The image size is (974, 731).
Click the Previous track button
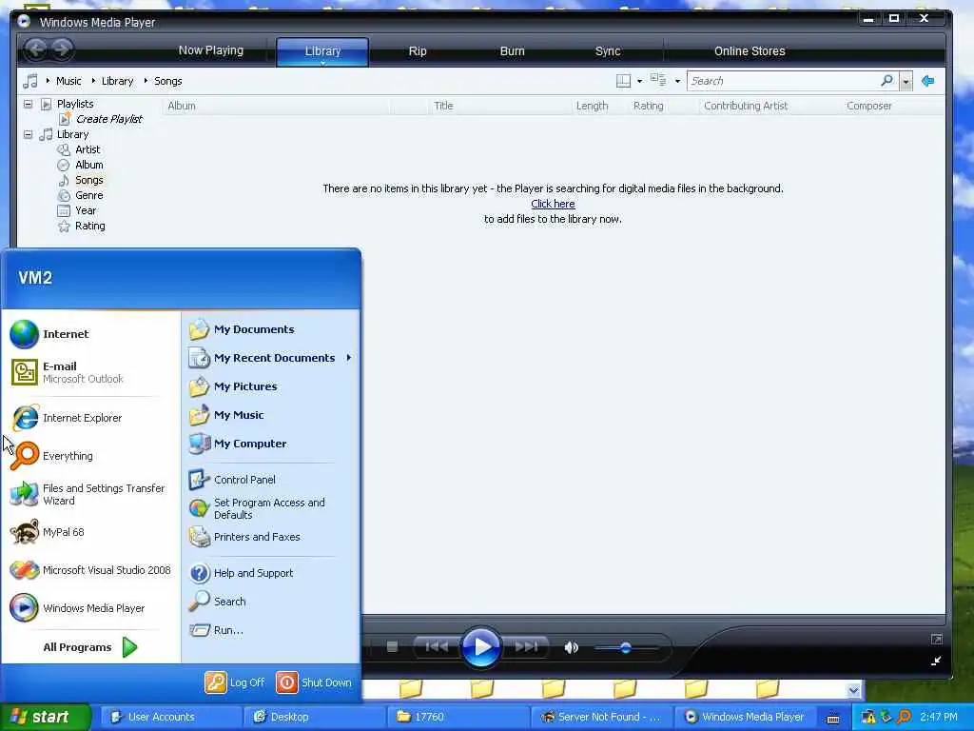437,647
